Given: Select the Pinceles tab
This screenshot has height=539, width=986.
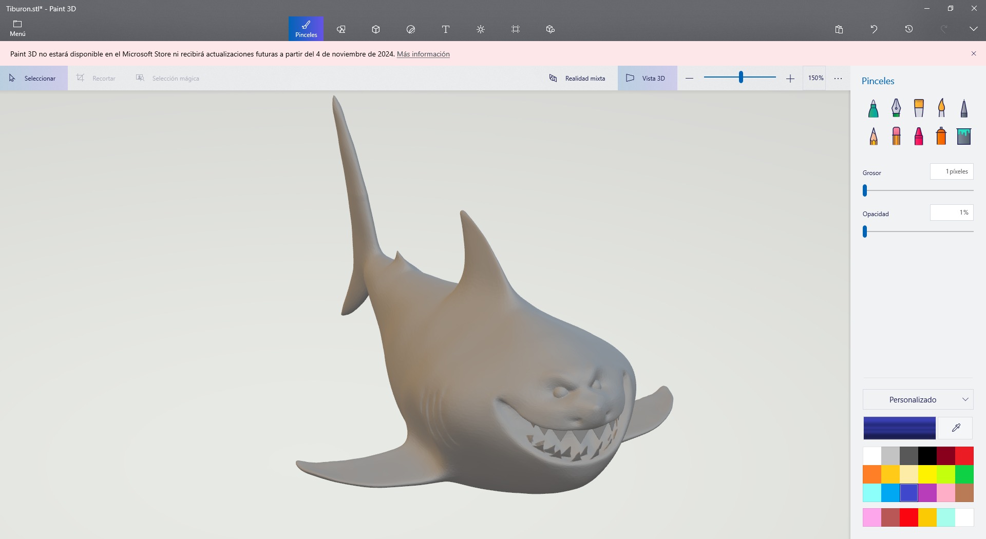Looking at the screenshot, I should [x=306, y=29].
